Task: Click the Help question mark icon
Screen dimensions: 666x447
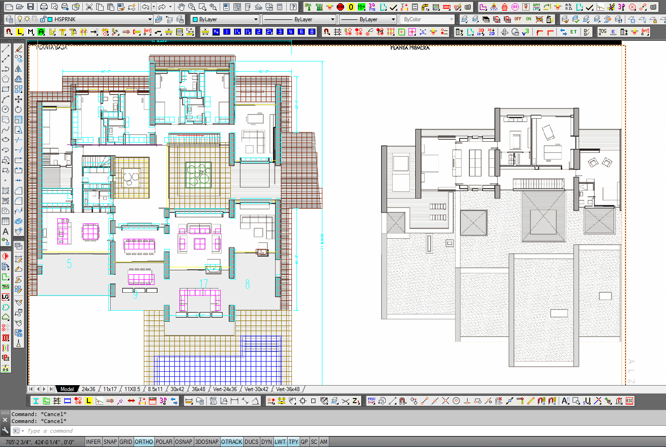Action: click(293, 7)
